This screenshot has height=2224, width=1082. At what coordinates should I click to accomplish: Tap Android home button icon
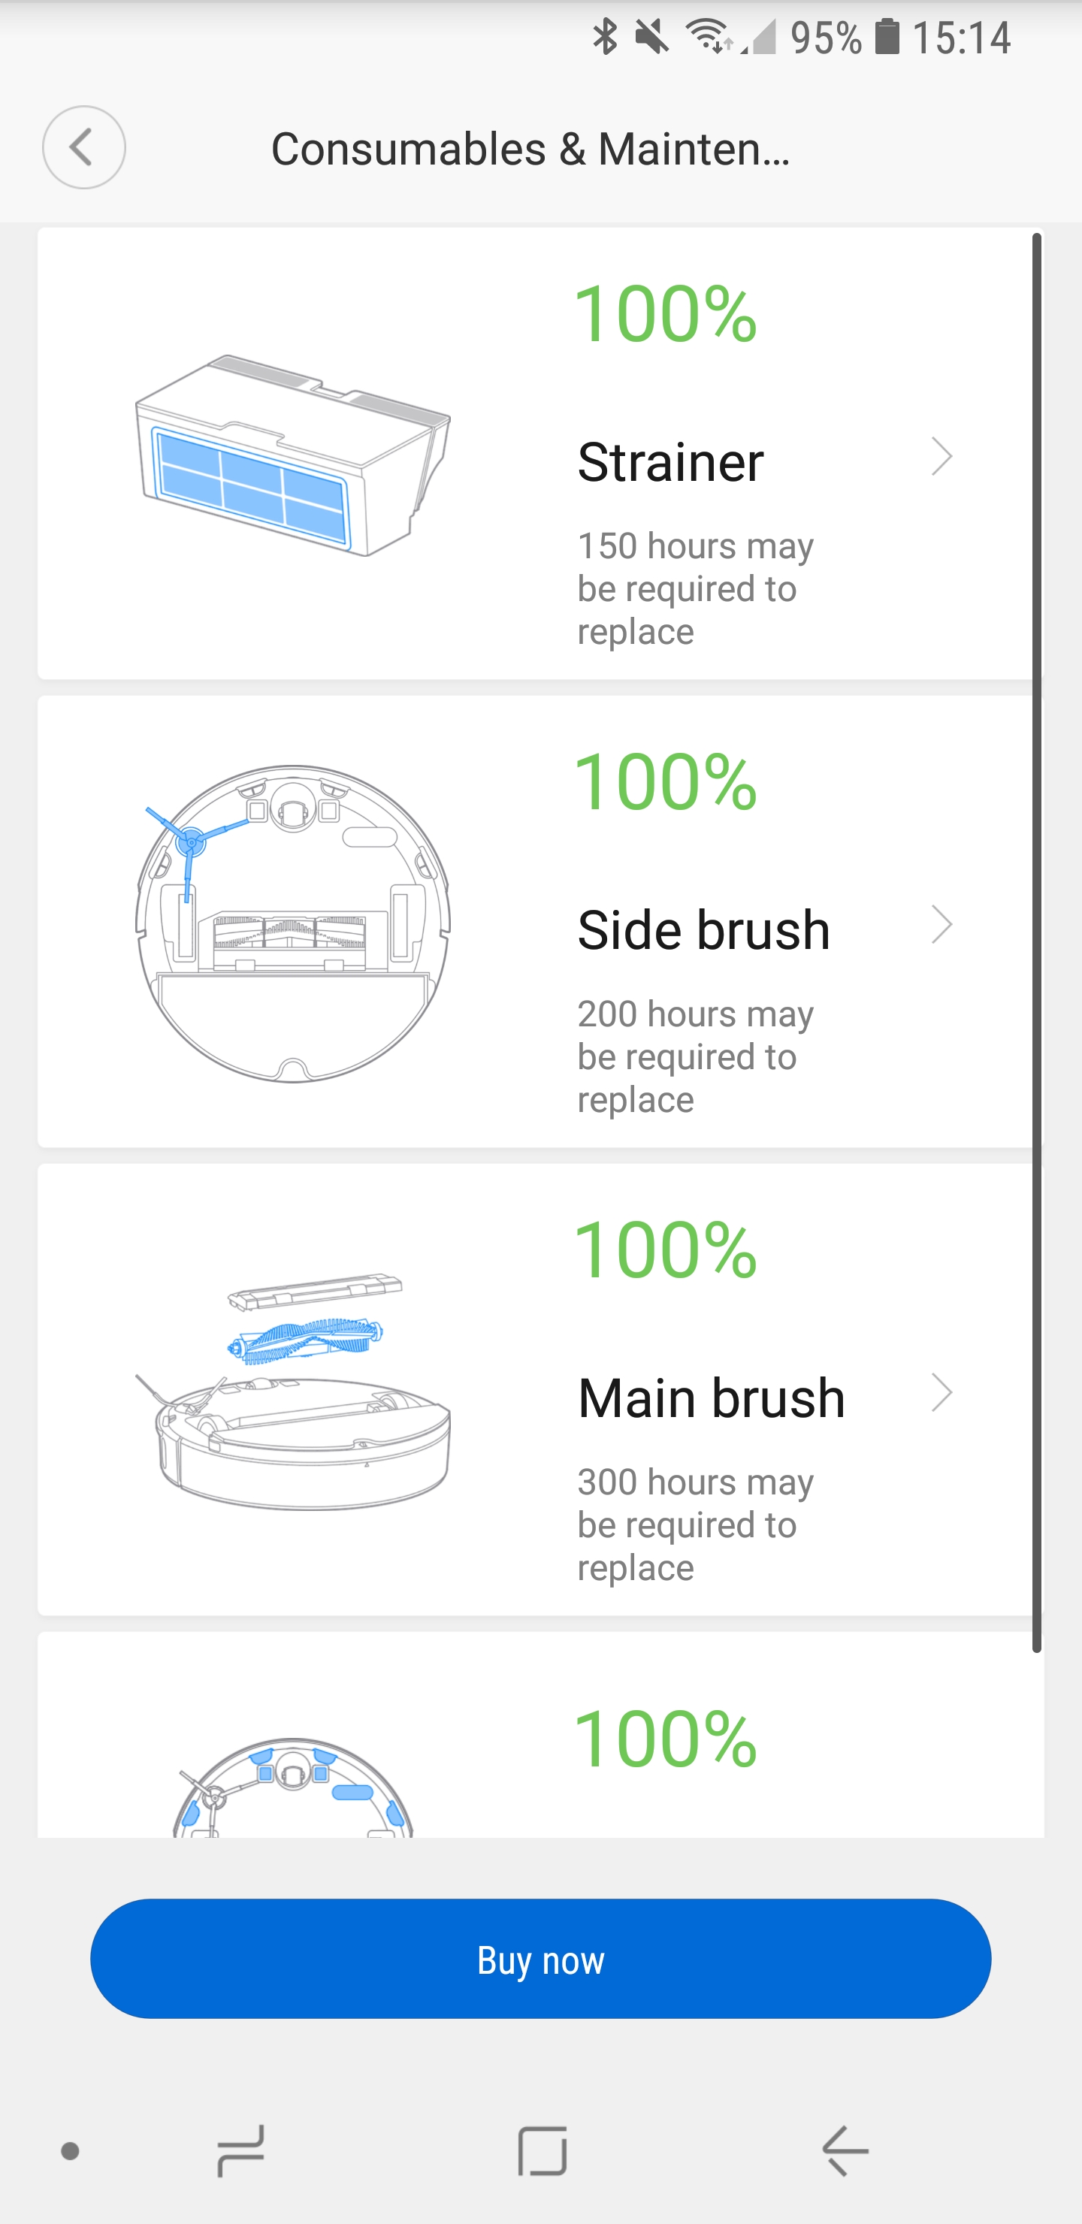click(542, 2150)
